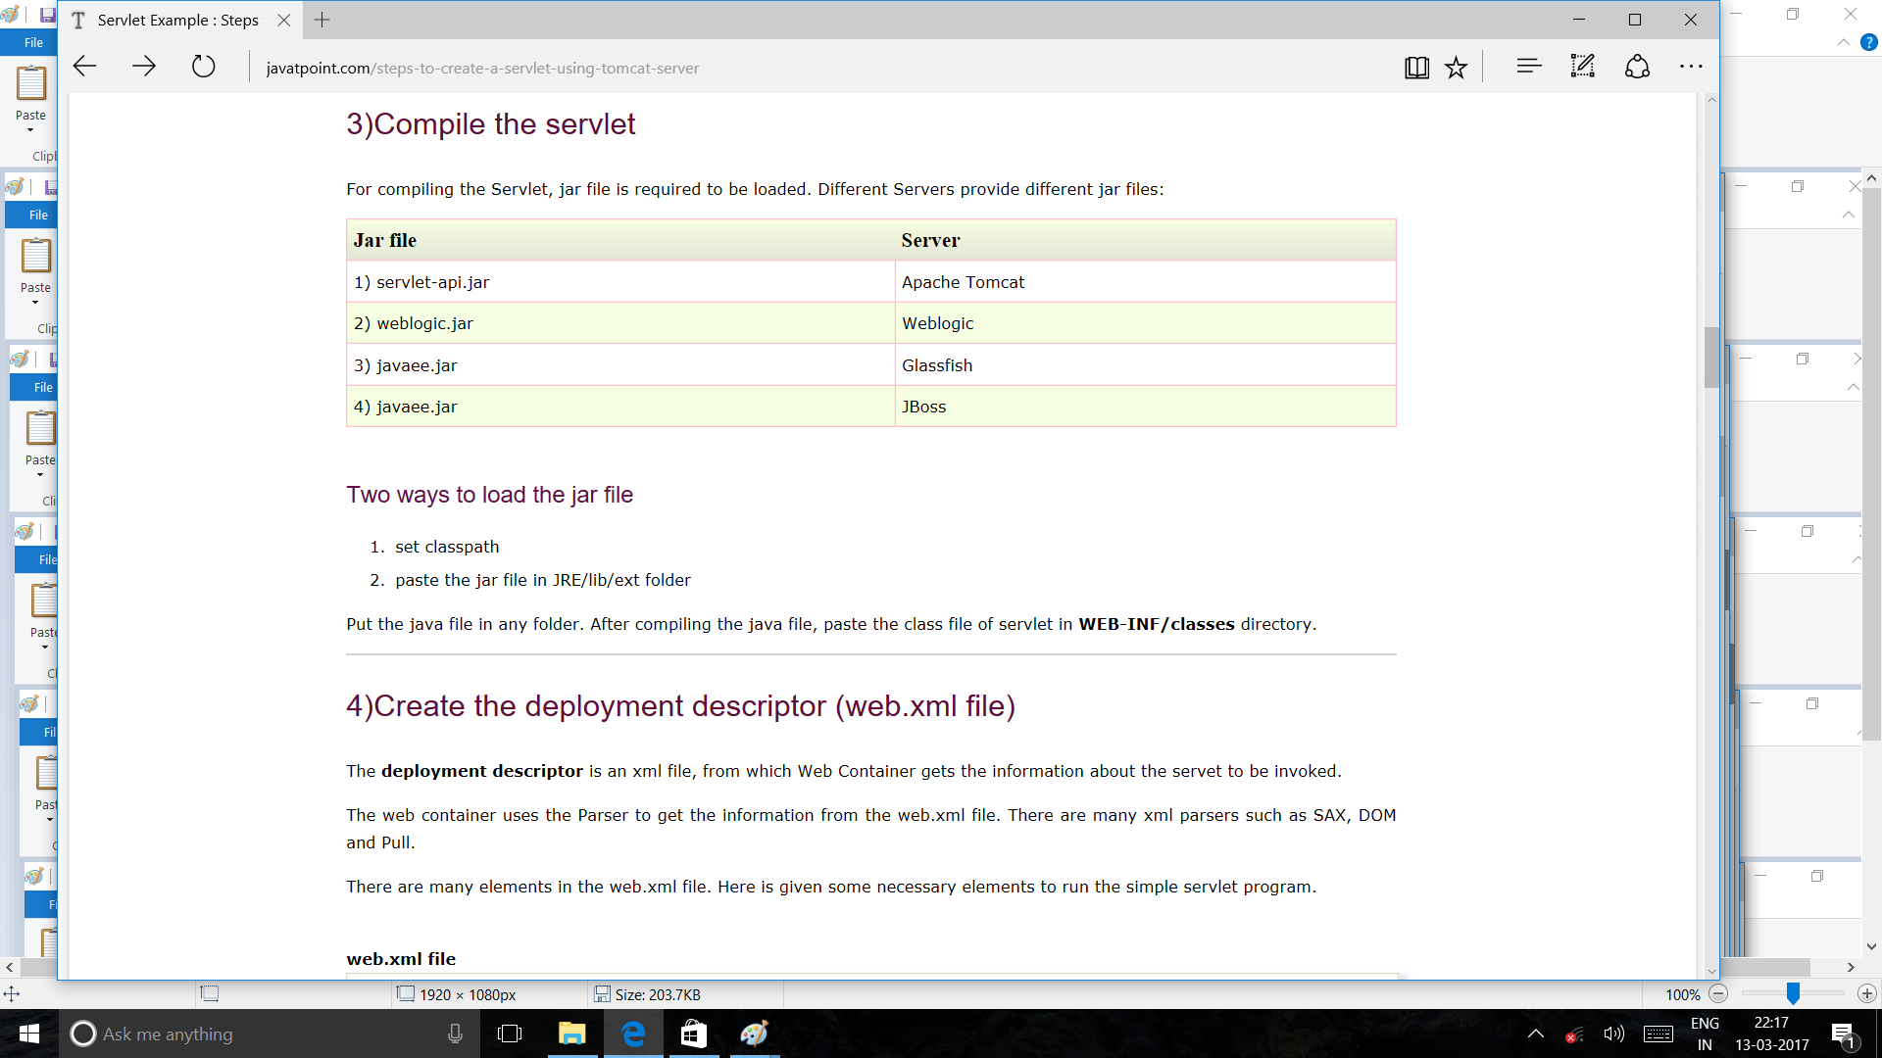
Task: Click the Cortana Ask me anything box
Action: [x=245, y=1034]
